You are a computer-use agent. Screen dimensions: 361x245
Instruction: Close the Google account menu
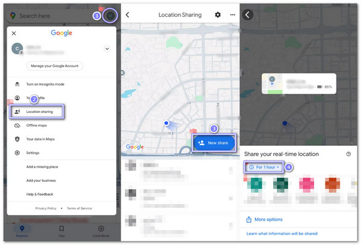click(14, 33)
